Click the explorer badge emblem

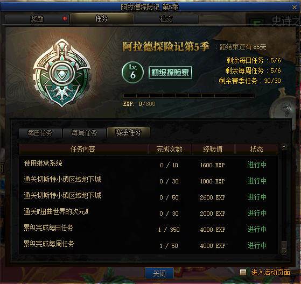(x=62, y=73)
